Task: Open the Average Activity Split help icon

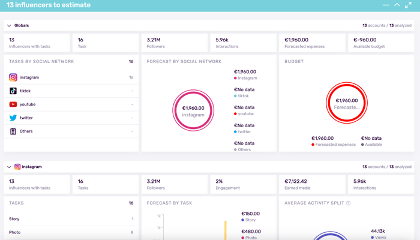Action: 349,203
